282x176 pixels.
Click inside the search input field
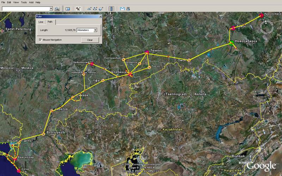pyautogui.click(x=25, y=8)
